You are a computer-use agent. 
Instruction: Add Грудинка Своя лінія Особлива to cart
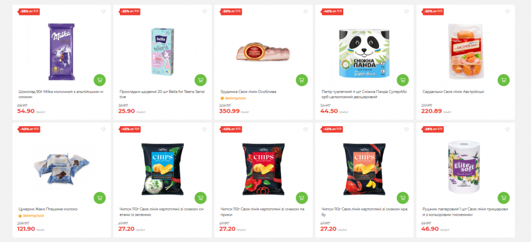tap(301, 80)
